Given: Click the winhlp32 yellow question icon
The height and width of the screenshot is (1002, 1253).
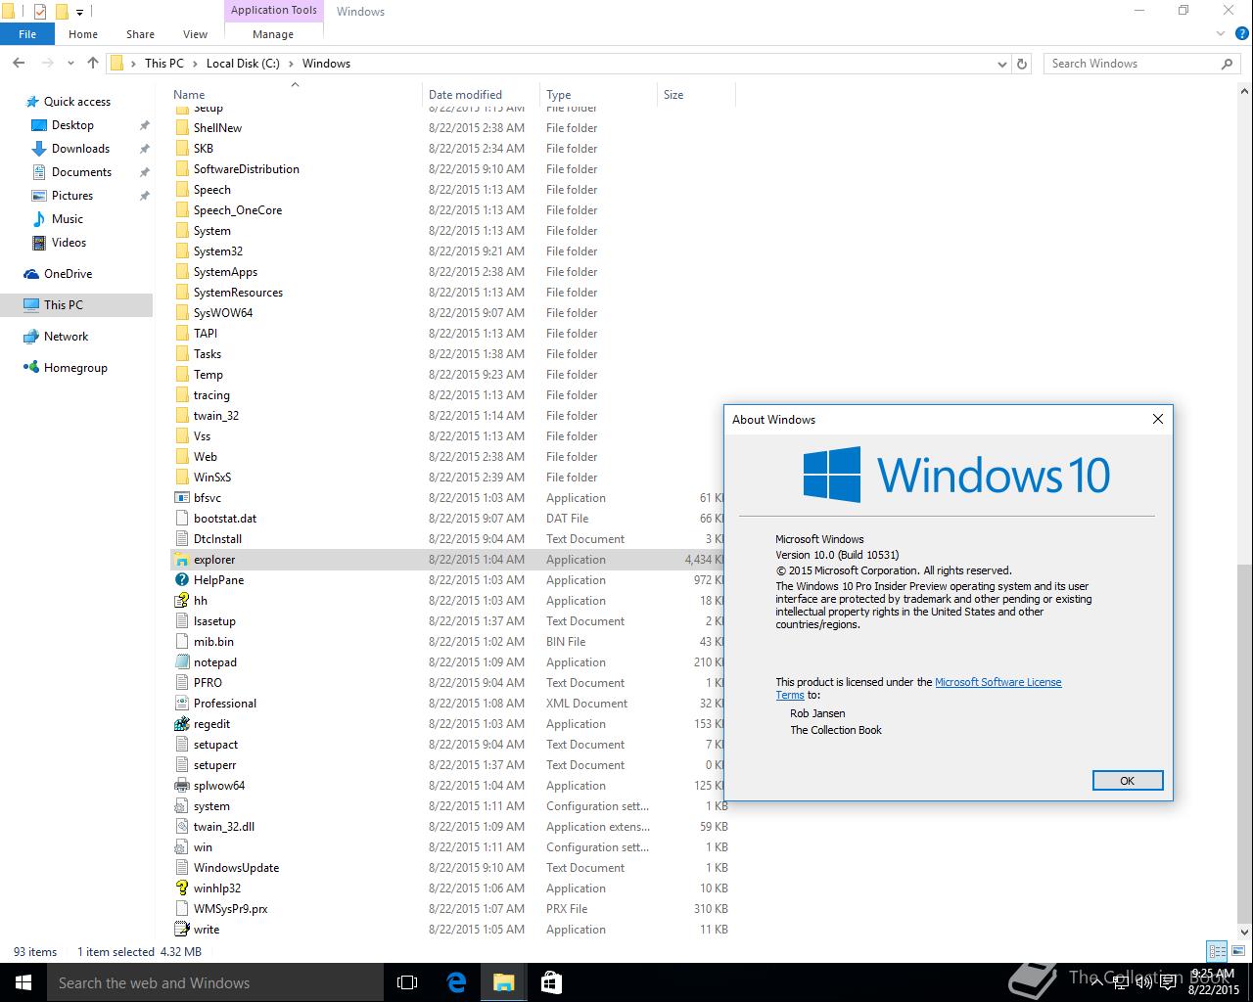Looking at the screenshot, I should (182, 888).
